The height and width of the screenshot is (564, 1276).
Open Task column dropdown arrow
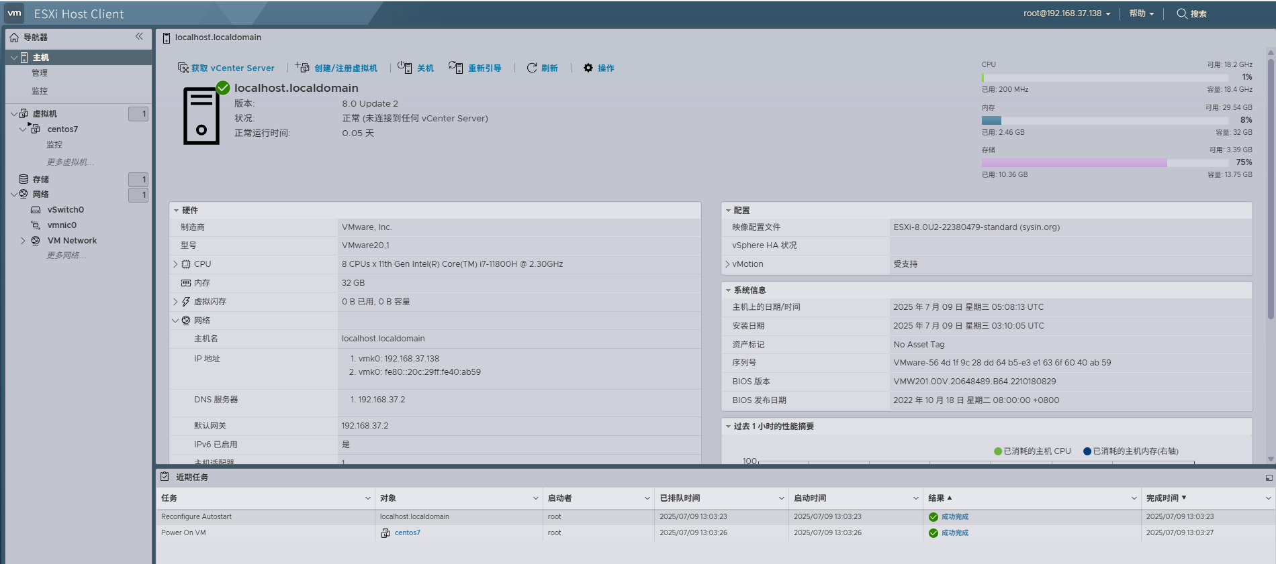pos(368,498)
